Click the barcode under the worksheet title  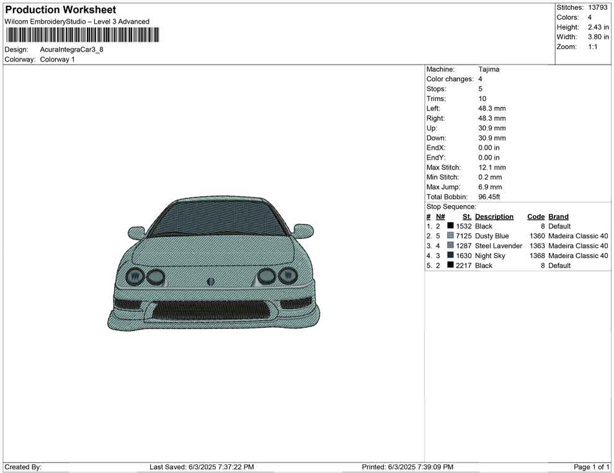coord(81,35)
